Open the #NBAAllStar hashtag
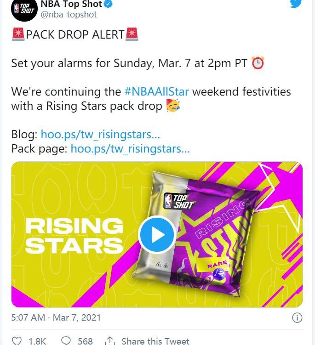 (x=157, y=91)
